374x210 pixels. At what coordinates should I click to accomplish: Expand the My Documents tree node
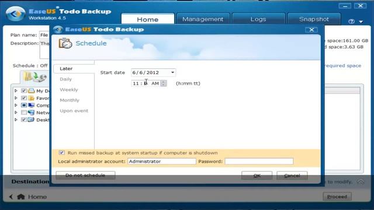click(x=16, y=91)
